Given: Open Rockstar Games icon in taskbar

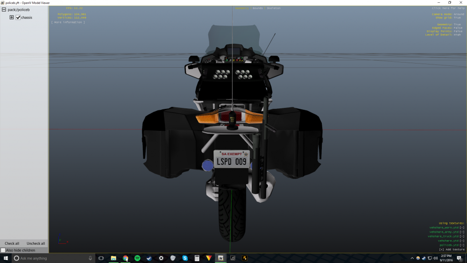Looking at the screenshot, I should [245, 258].
